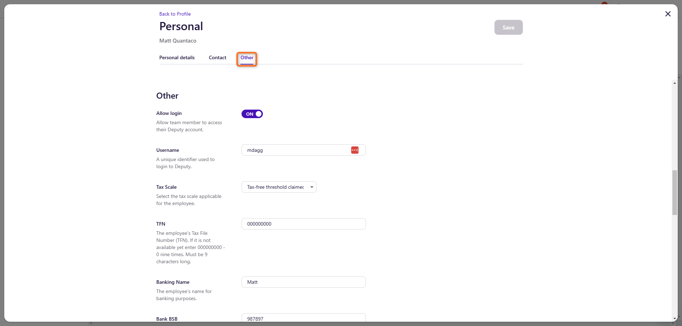The image size is (682, 326).
Task: Go back via Back to Profile link
Action: point(175,14)
